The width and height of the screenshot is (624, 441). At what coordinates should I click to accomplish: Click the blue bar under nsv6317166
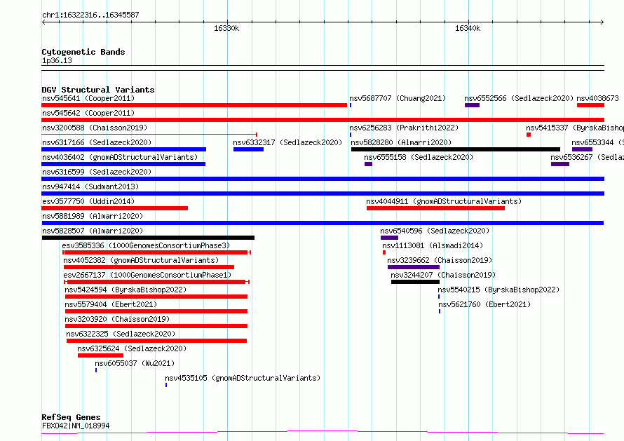click(x=124, y=149)
